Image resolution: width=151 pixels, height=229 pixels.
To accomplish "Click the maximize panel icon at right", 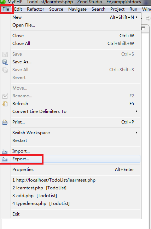I will pos(144,28).
